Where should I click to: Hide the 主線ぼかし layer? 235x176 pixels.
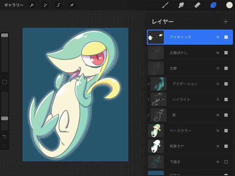(x=226, y=53)
